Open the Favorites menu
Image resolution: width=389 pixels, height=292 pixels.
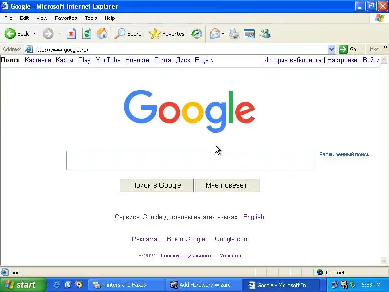pyautogui.click(x=66, y=18)
